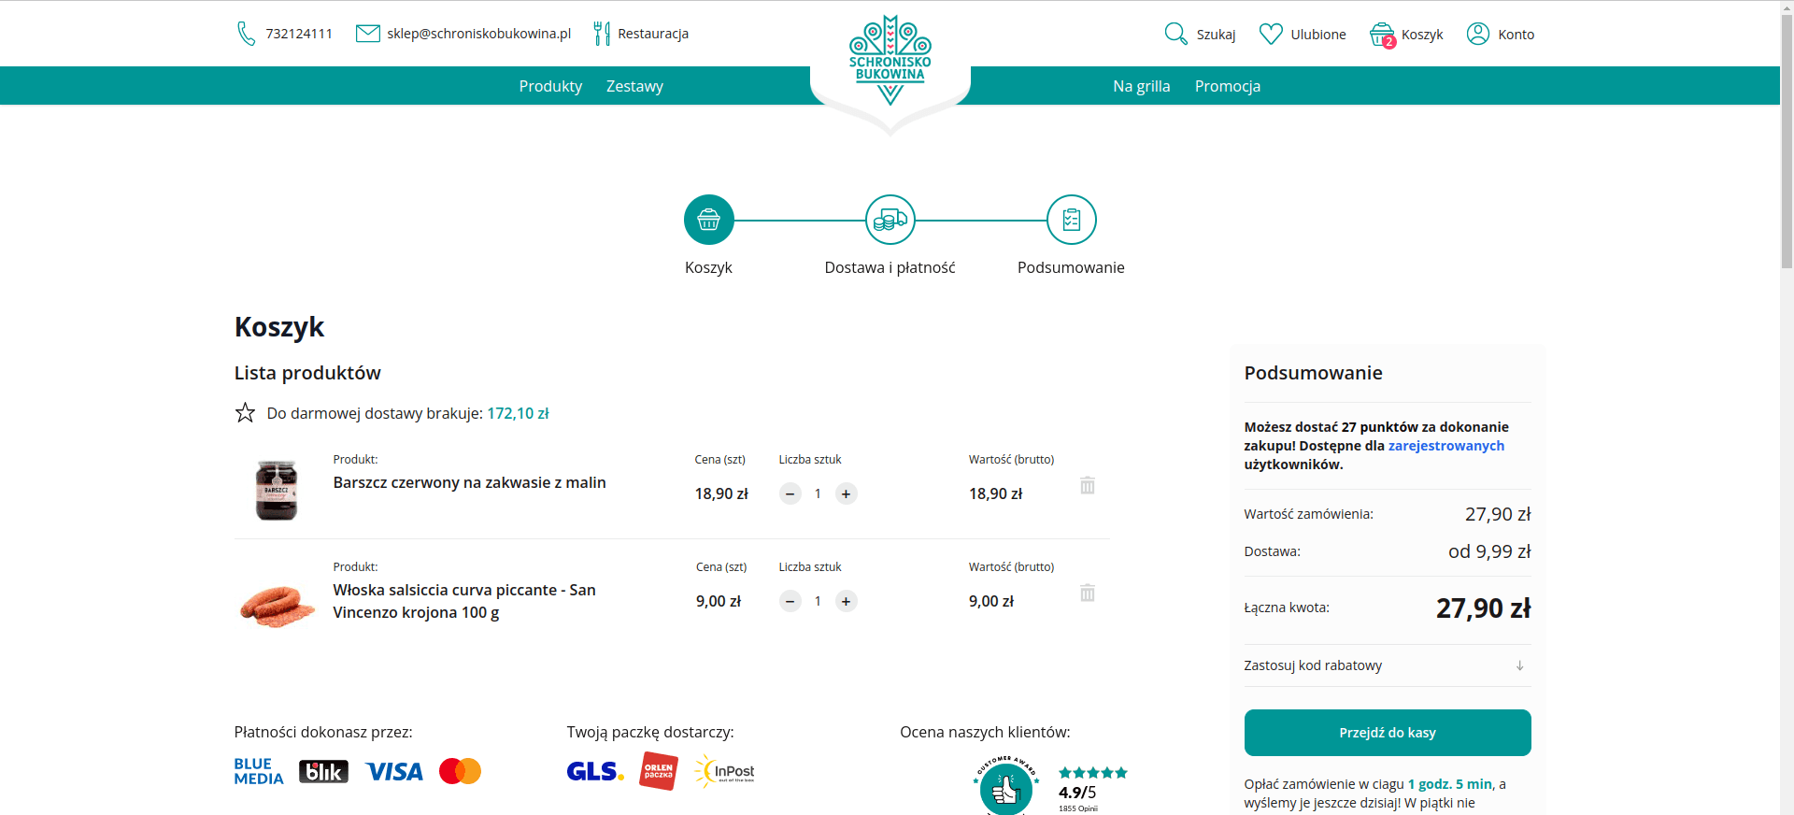Decrease Barszcz czerwony quantity with minus
This screenshot has width=1794, height=815.
point(790,493)
